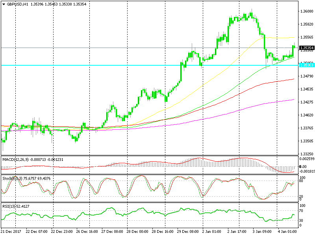Click the 4 Jan 01:00 time label

tap(287, 232)
